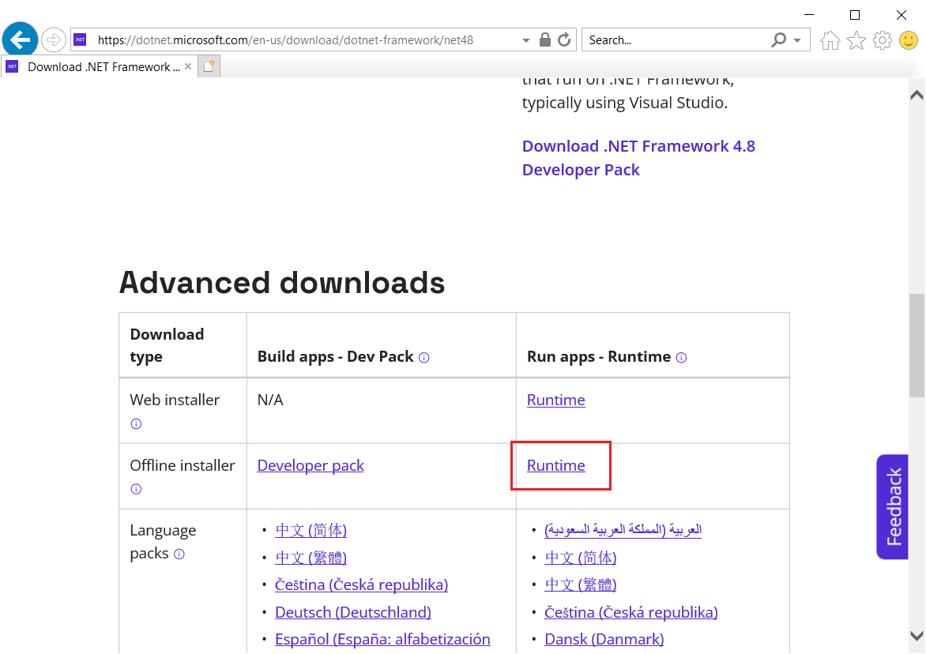Click info icon beside Build apps - Dev Pack
The width and height of the screenshot is (926, 654).
[x=424, y=358]
